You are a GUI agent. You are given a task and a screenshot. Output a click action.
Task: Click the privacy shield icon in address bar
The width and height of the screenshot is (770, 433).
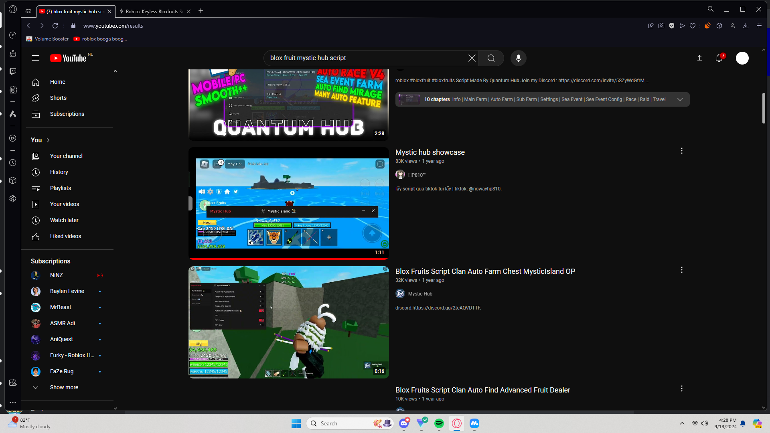pyautogui.click(x=672, y=26)
